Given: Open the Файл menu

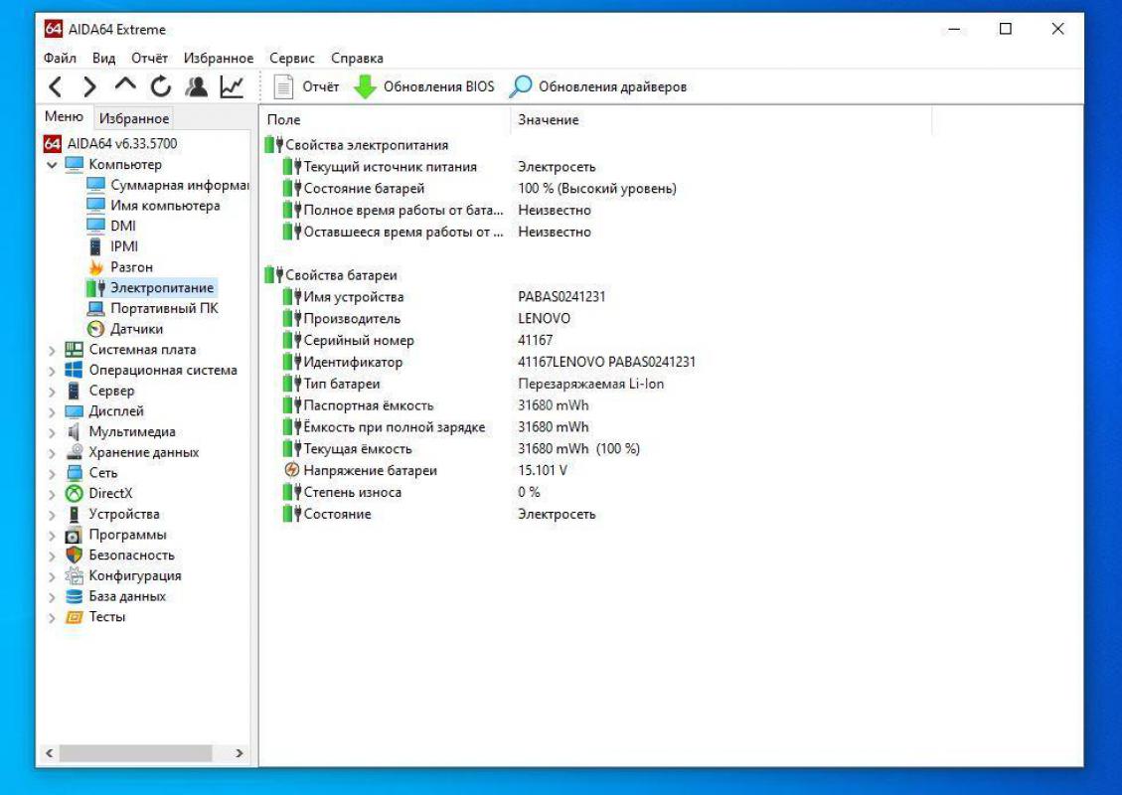Looking at the screenshot, I should pos(60,59).
